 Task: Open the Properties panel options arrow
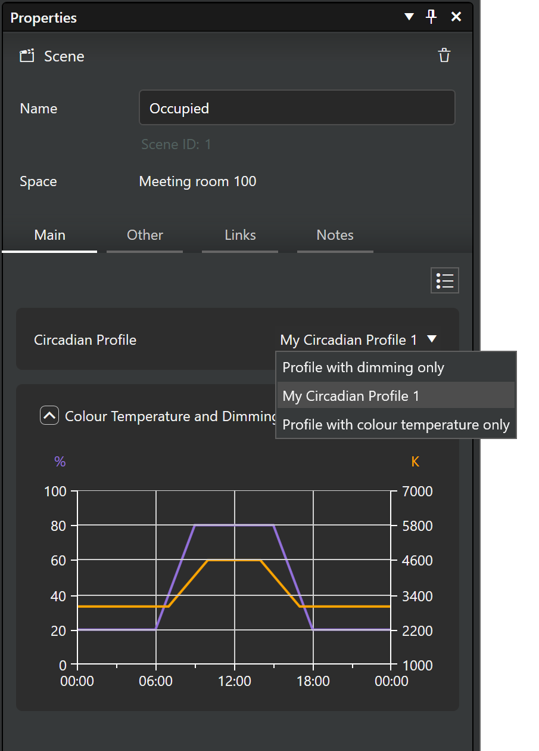tap(409, 17)
